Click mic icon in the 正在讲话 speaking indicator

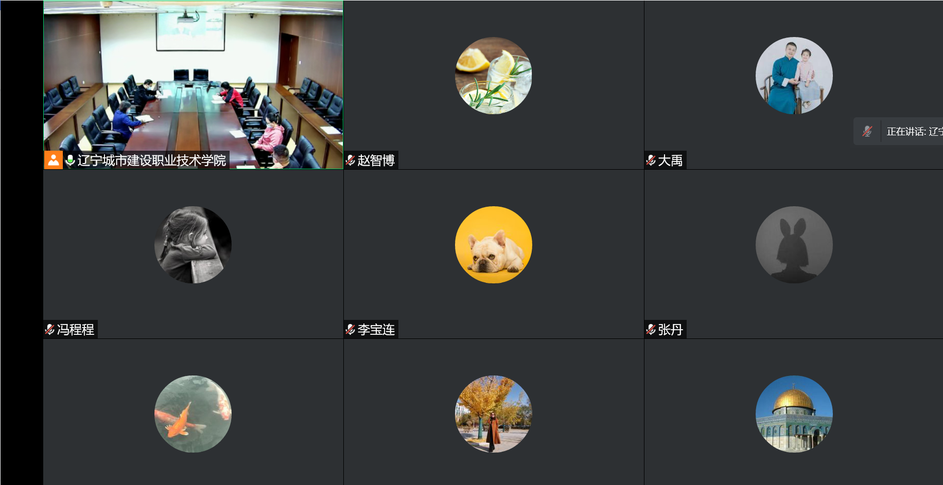(x=867, y=131)
